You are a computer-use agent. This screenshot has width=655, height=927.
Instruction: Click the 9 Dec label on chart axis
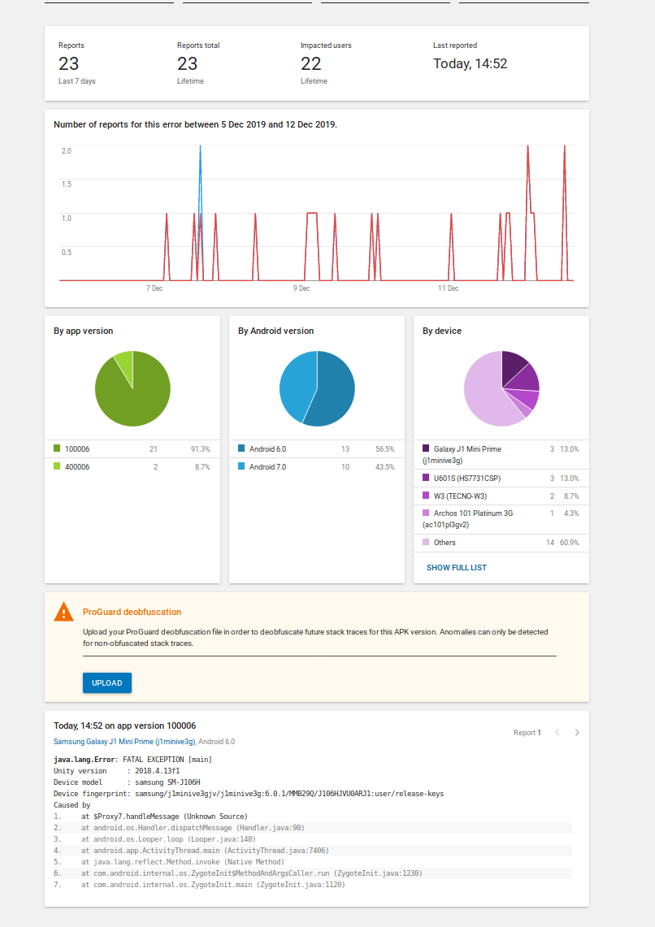tap(301, 288)
